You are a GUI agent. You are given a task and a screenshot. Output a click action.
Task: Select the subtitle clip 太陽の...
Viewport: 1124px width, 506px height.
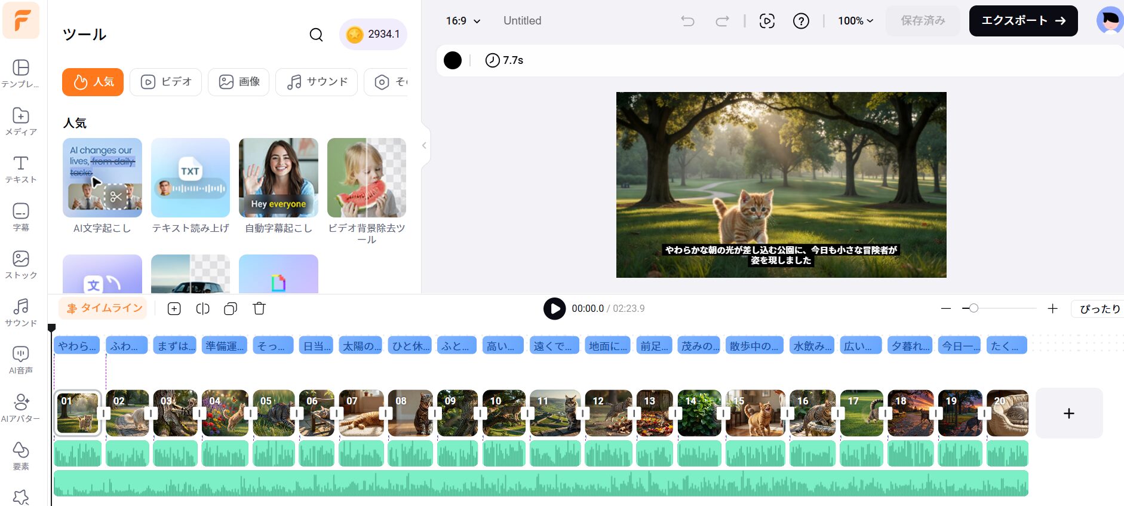361,345
